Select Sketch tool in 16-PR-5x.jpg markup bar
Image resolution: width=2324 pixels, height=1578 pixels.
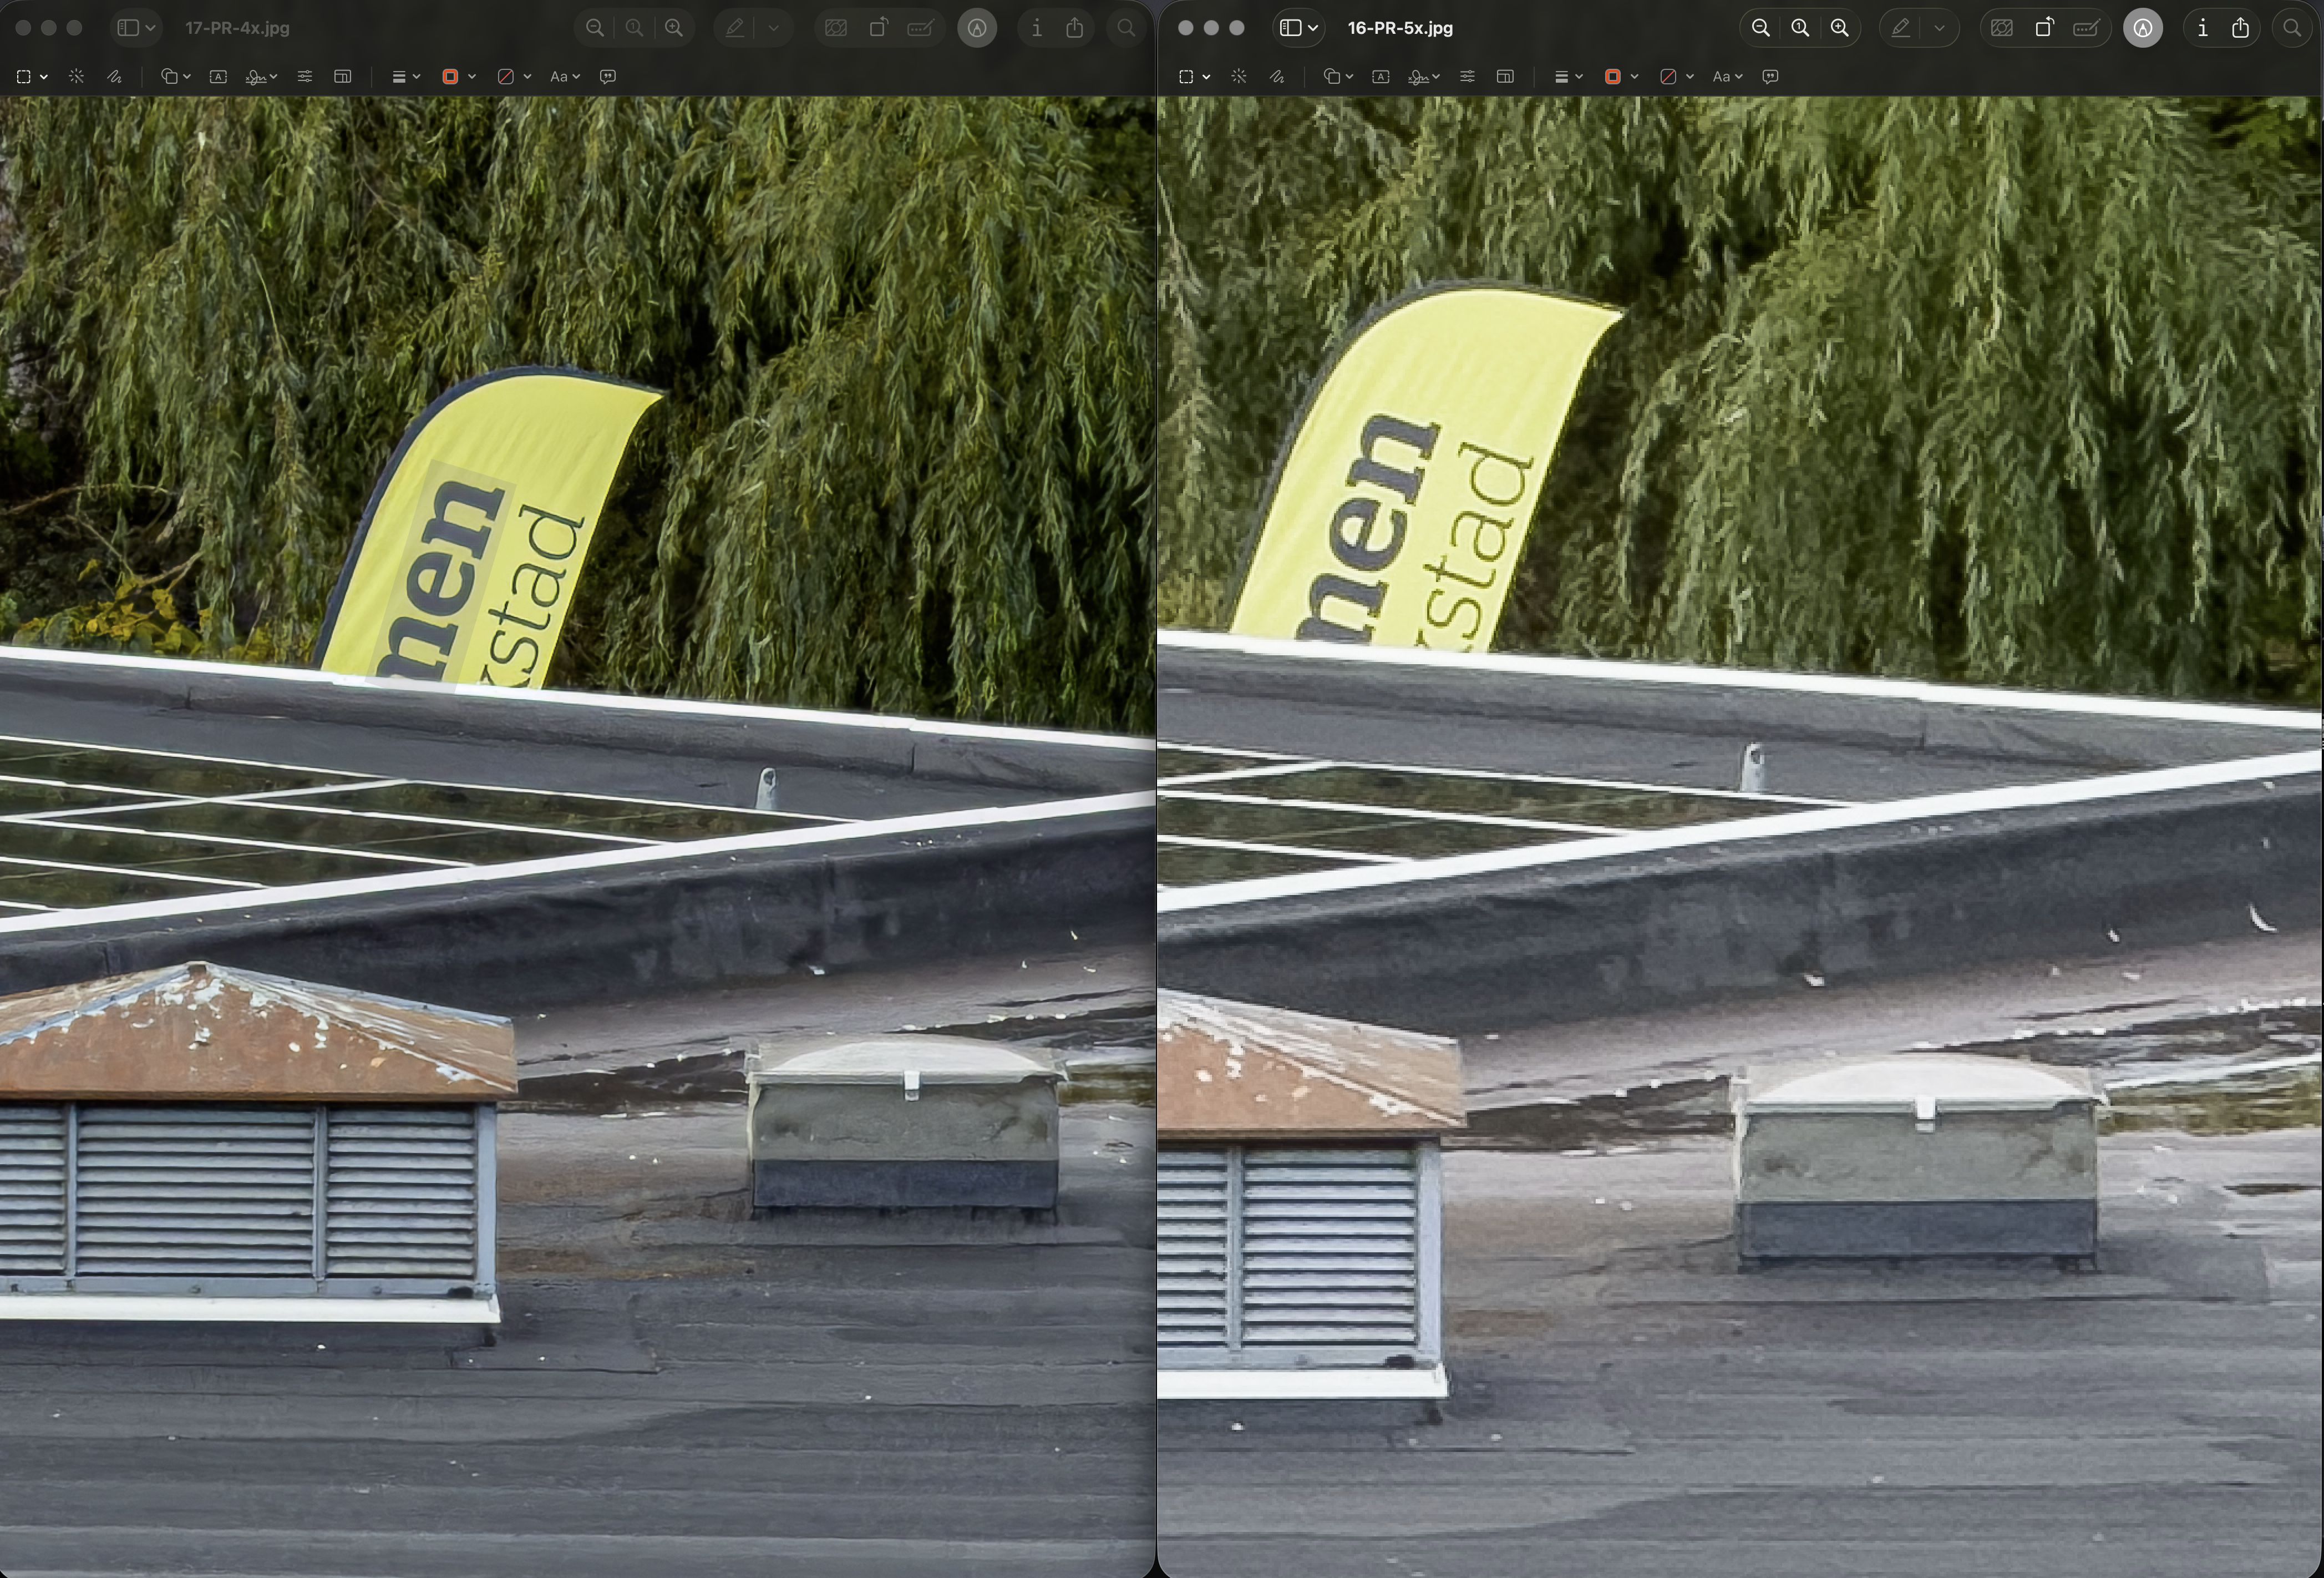pos(1277,76)
